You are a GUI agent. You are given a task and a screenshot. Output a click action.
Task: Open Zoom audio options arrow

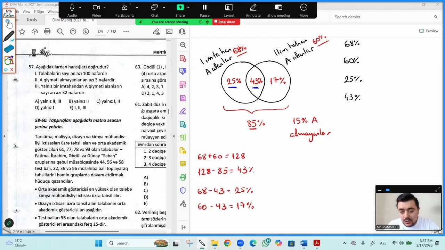pyautogui.click(x=80, y=8)
